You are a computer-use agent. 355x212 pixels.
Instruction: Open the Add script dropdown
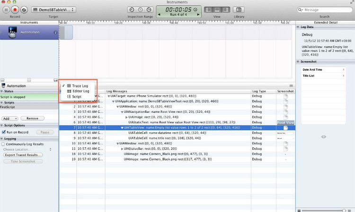pos(10,119)
